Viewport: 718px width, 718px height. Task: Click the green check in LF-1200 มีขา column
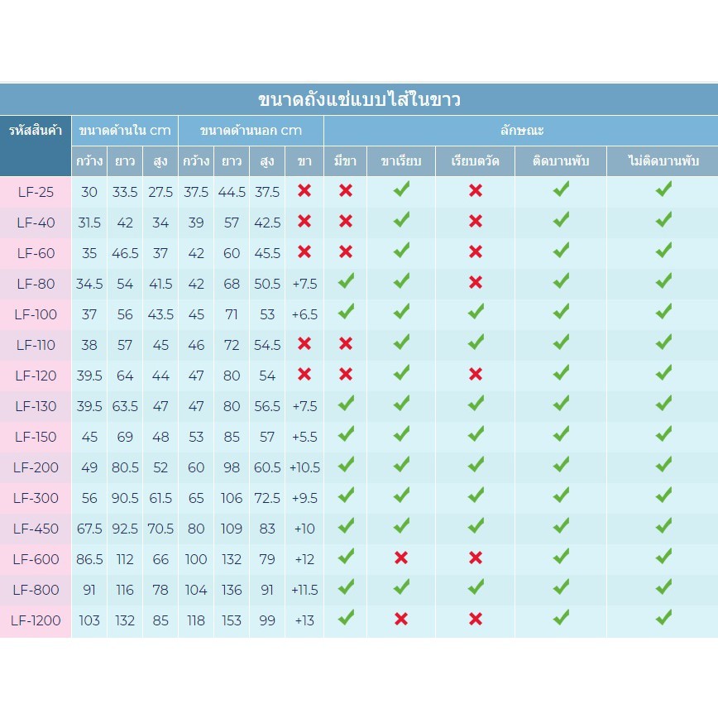(x=346, y=618)
